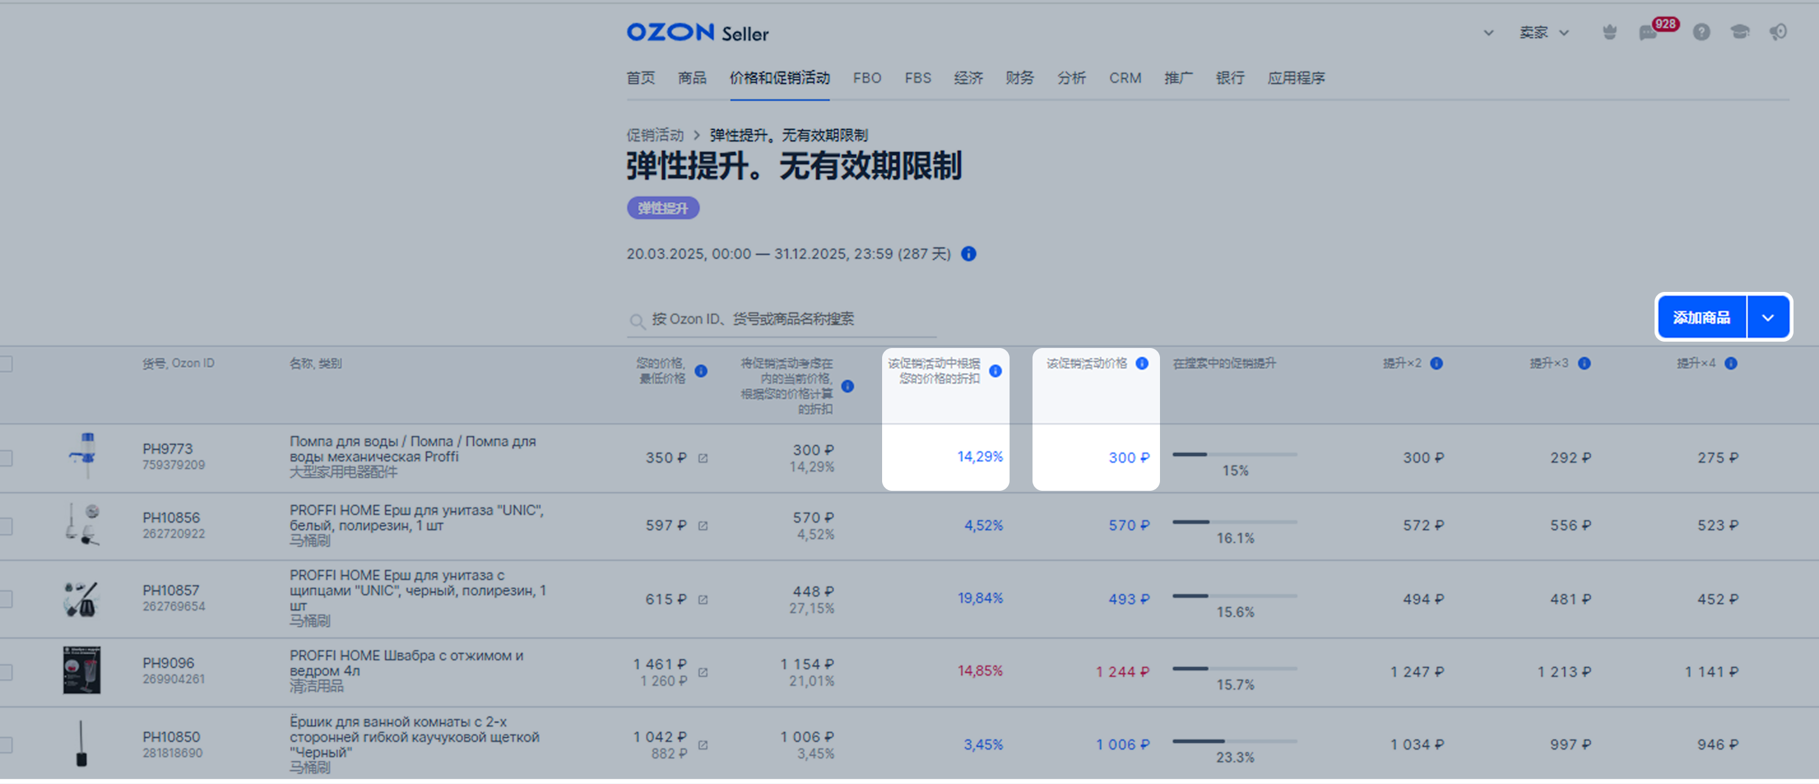Click info icon beside 该促销活动中根据您的价格的折扣 header
Image resolution: width=1819 pixels, height=784 pixels.
pos(995,372)
